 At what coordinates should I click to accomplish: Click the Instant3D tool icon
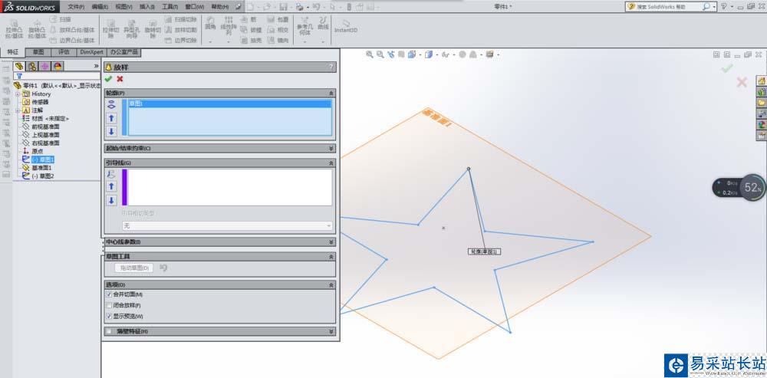(x=347, y=26)
